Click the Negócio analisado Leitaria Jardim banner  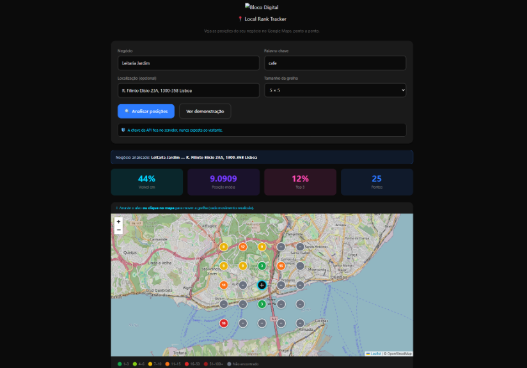(x=262, y=157)
